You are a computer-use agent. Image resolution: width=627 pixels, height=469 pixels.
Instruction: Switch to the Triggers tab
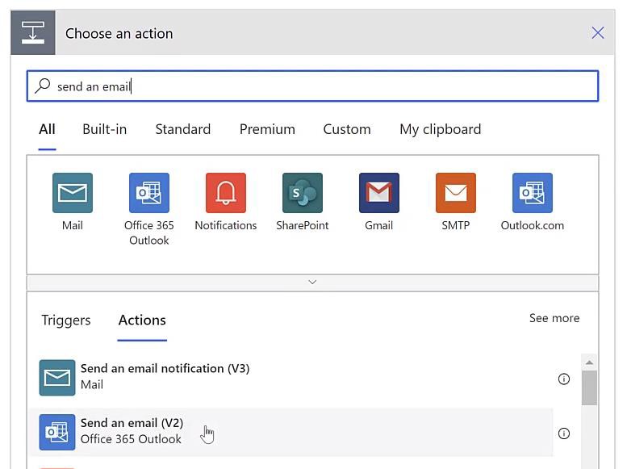click(x=66, y=320)
